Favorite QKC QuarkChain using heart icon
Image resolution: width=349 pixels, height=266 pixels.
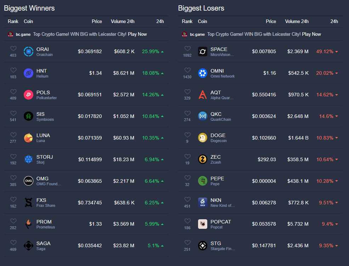click(x=187, y=113)
